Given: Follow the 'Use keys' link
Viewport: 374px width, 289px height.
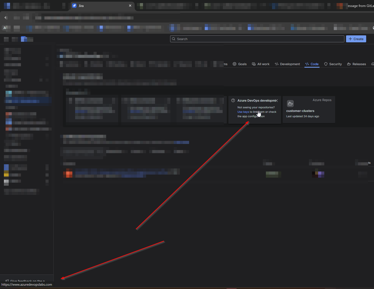Looking at the screenshot, I should [x=243, y=112].
